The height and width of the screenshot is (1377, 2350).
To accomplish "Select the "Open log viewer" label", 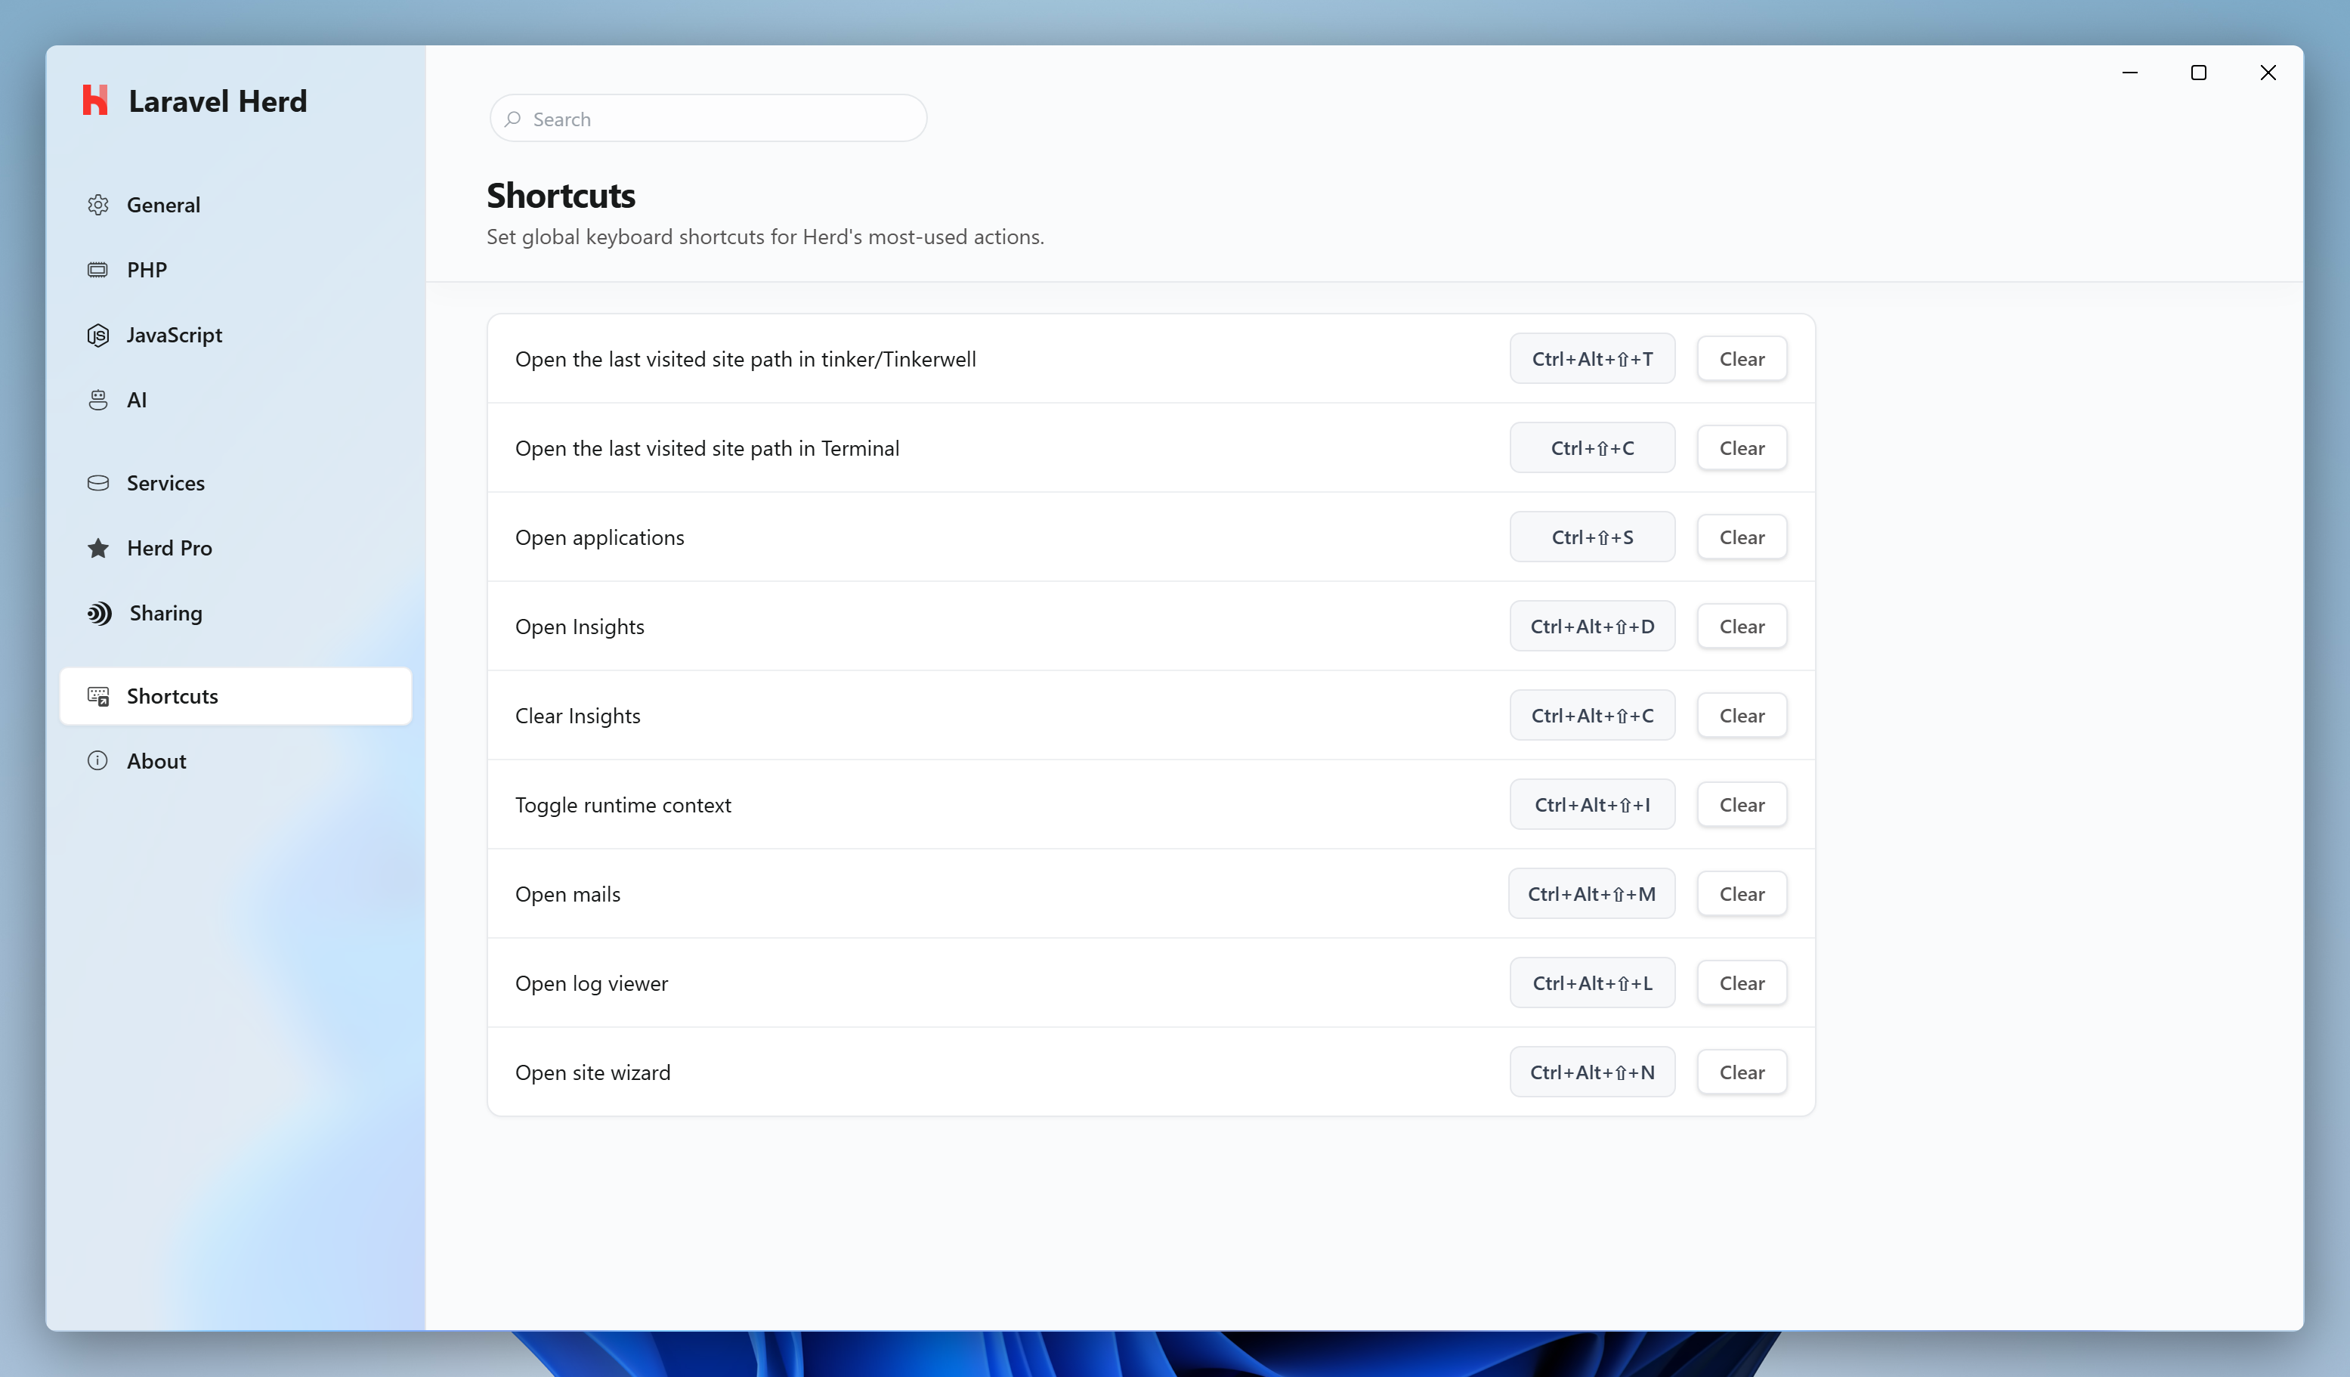I will click(591, 983).
